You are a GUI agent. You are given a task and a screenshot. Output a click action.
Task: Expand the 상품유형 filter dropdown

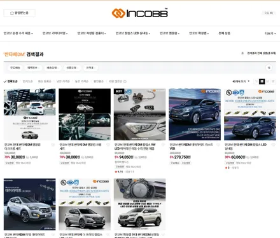[x=72, y=68]
